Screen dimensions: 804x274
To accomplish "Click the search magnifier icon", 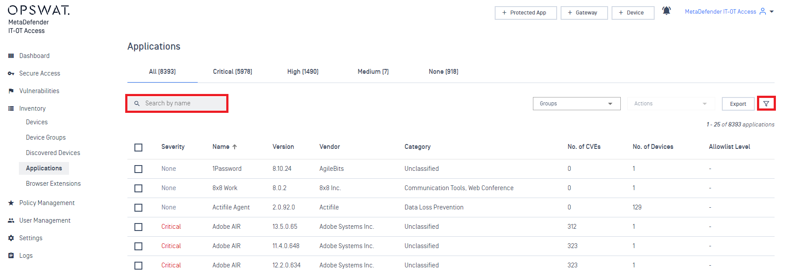I will click(x=137, y=103).
